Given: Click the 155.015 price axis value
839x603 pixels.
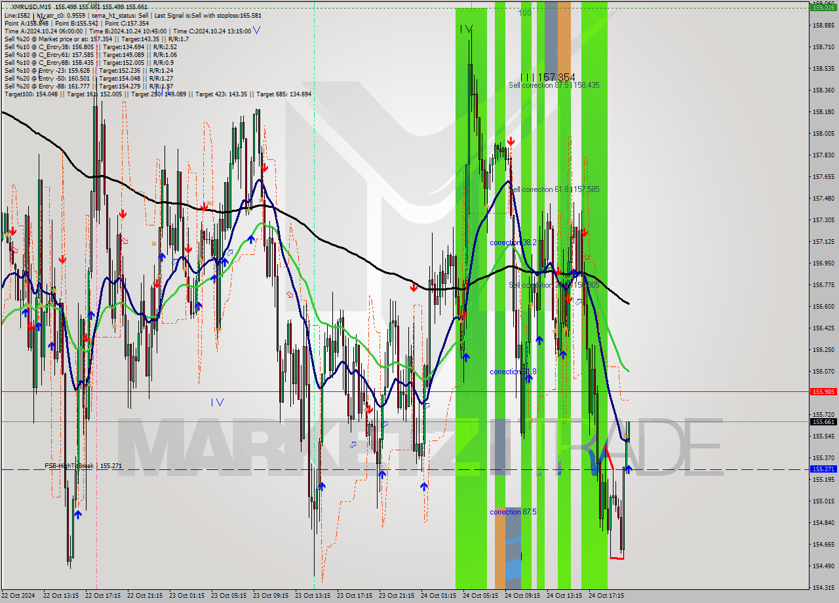Looking at the screenshot, I should (x=824, y=501).
